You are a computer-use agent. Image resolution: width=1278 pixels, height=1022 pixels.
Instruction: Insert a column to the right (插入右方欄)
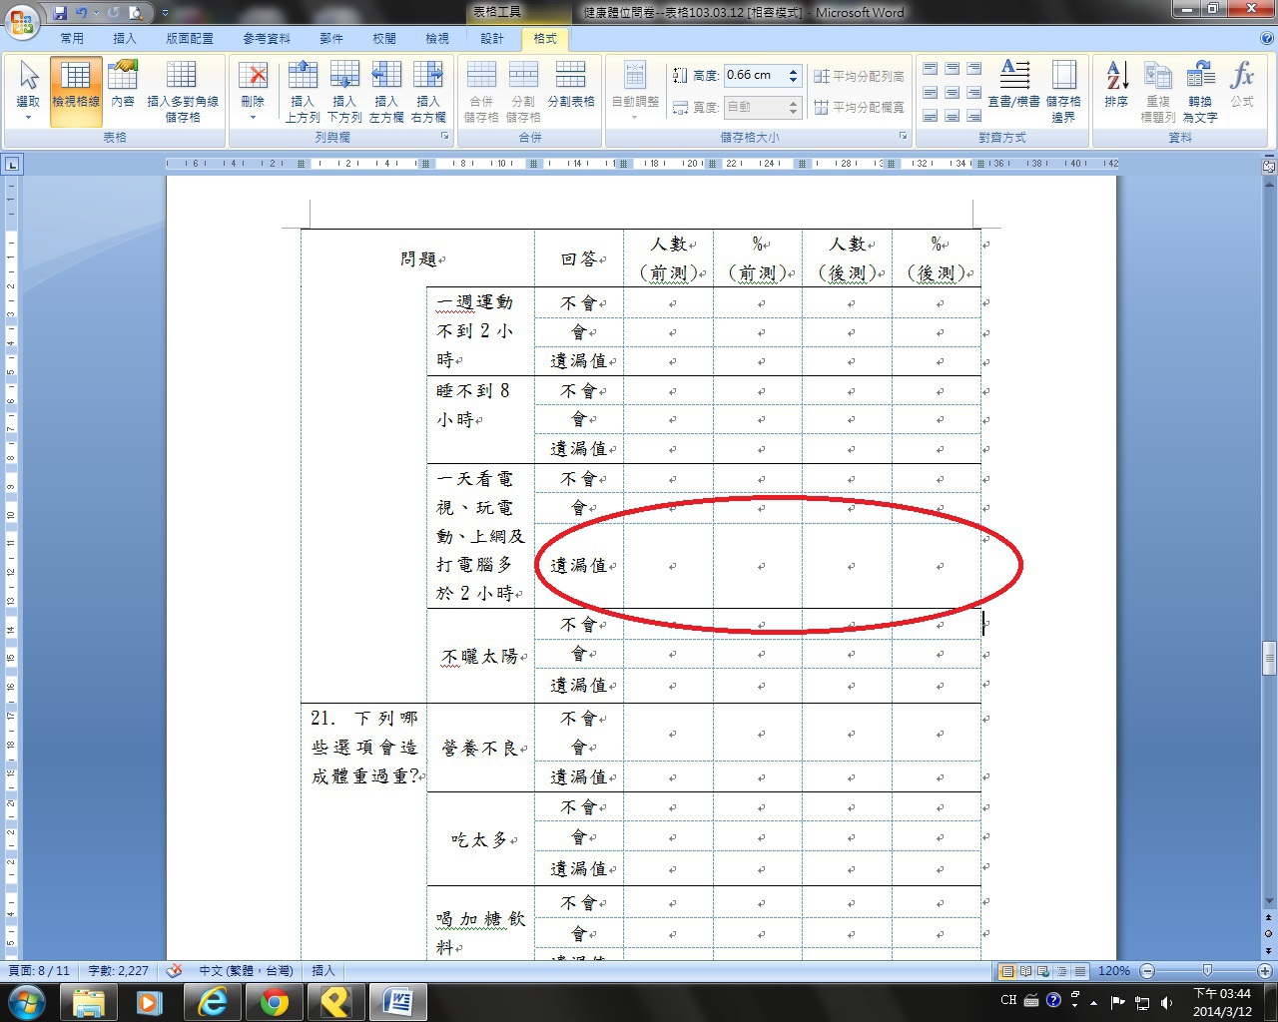pyautogui.click(x=428, y=91)
